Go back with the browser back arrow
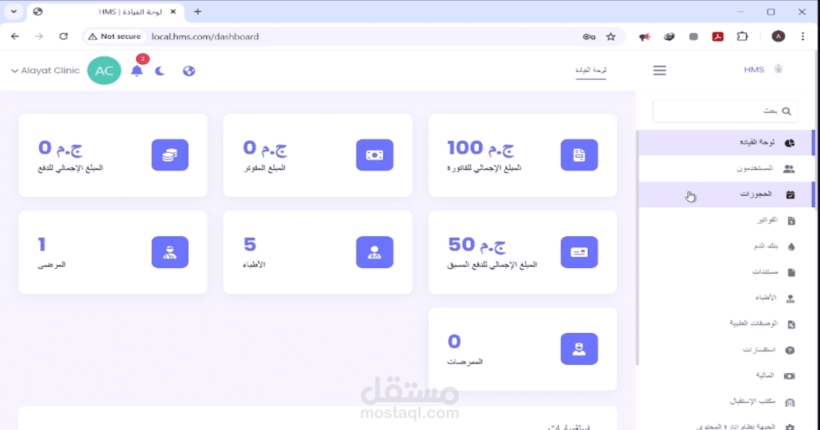This screenshot has height=430, width=820. click(15, 36)
